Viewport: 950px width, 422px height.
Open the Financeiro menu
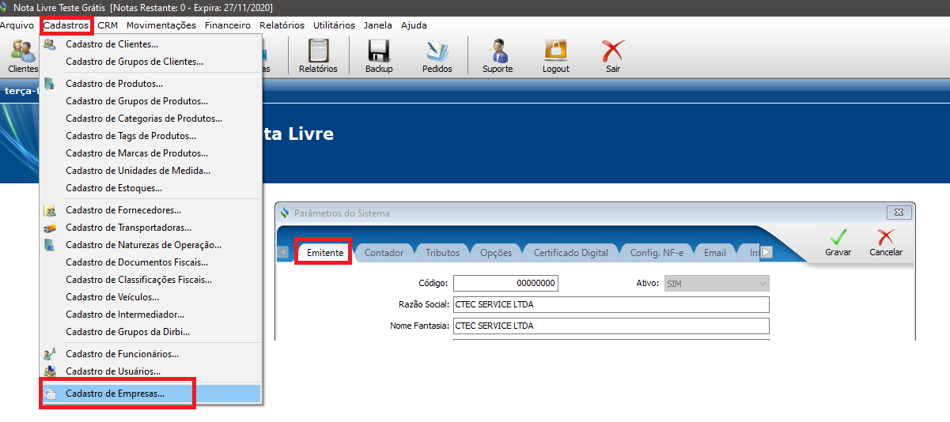pyautogui.click(x=227, y=25)
